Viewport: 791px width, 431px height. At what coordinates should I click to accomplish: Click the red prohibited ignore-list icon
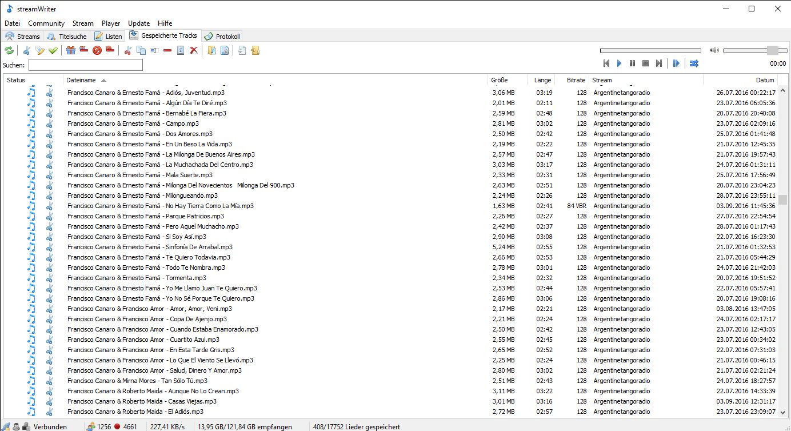pos(97,51)
